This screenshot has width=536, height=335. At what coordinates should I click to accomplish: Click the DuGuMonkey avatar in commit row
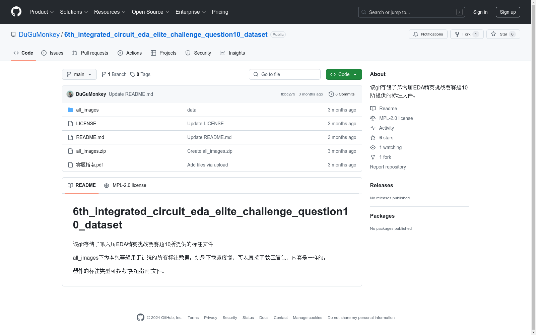[x=70, y=94]
